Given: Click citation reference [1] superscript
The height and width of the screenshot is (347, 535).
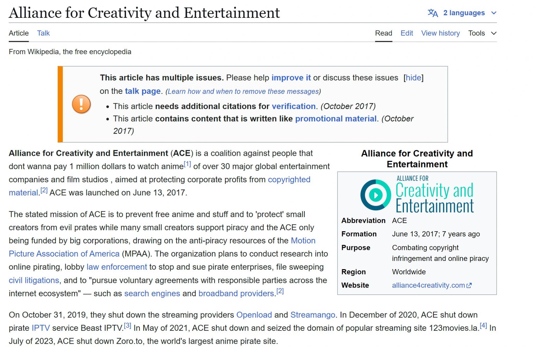Looking at the screenshot, I should click(x=187, y=164).
